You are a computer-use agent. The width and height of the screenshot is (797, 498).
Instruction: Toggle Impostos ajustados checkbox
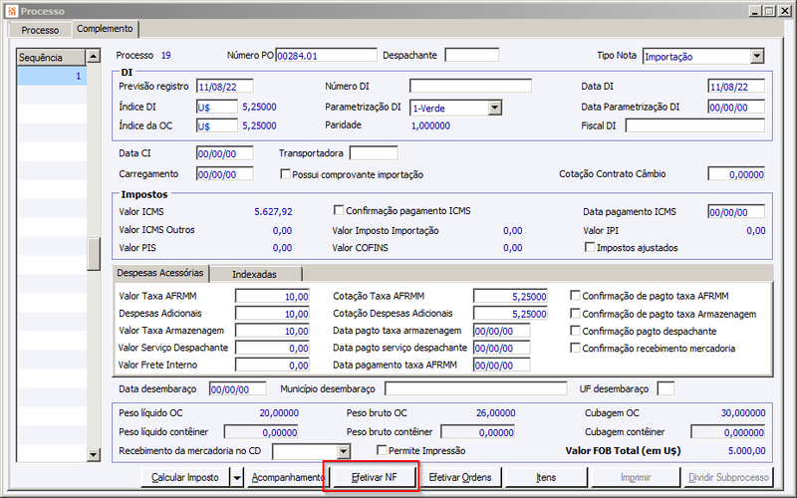(590, 247)
